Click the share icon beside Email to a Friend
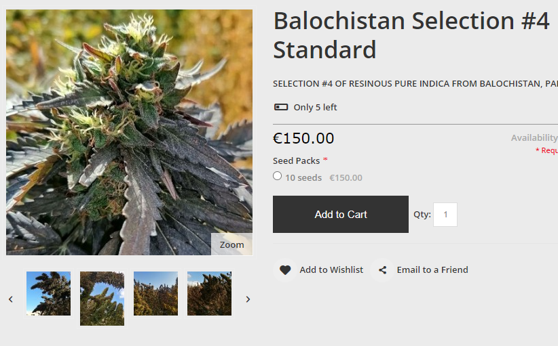 click(383, 270)
